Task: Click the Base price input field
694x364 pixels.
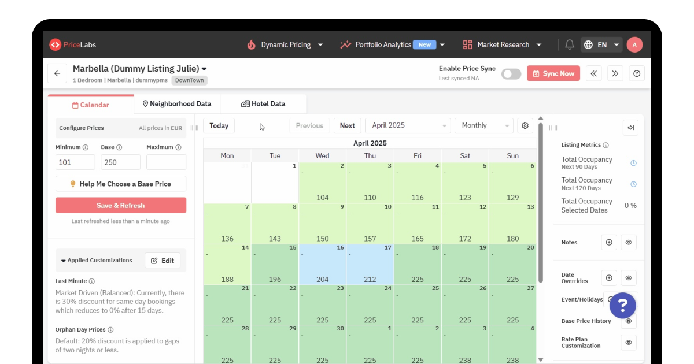Action: [120, 162]
